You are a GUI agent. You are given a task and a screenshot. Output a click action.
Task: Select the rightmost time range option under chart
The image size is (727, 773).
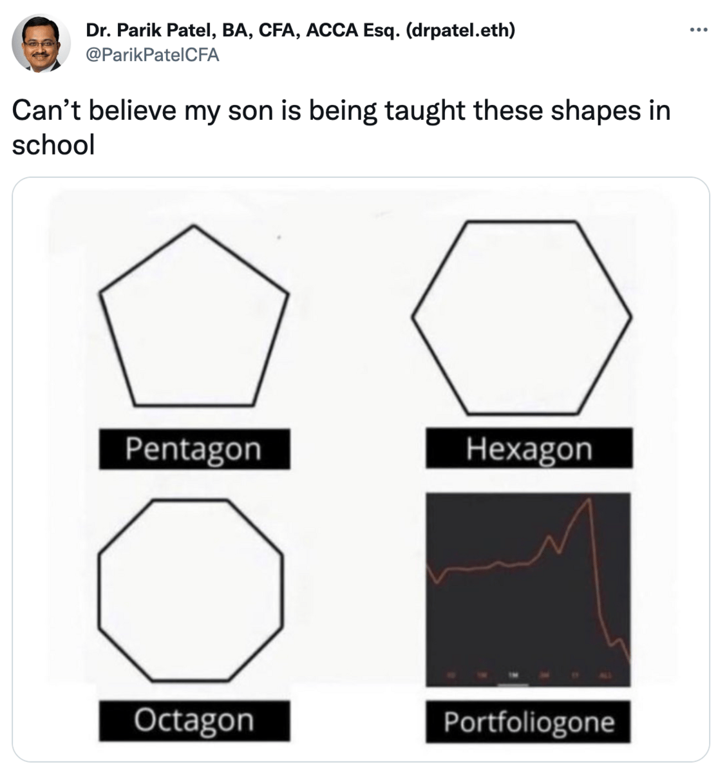(605, 676)
